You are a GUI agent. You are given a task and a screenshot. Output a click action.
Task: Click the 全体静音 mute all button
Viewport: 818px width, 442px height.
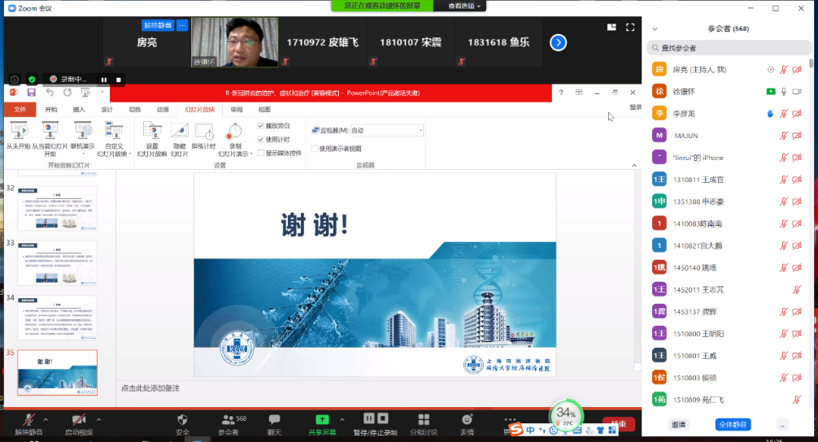pyautogui.click(x=732, y=424)
